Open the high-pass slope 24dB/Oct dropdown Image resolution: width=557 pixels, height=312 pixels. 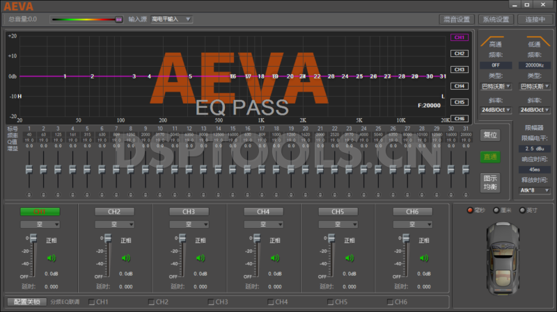pyautogui.click(x=496, y=110)
